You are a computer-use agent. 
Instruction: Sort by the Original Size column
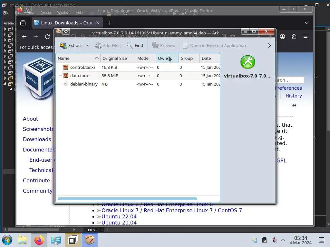coord(118,59)
